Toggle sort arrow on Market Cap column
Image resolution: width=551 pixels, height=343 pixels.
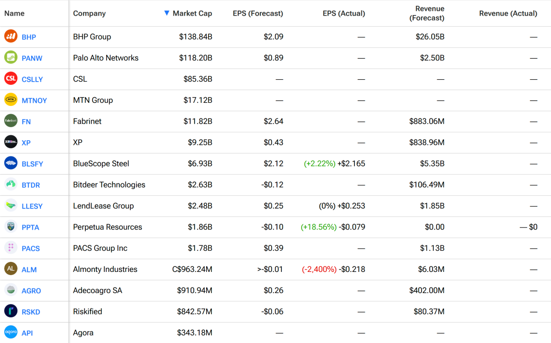click(x=167, y=13)
